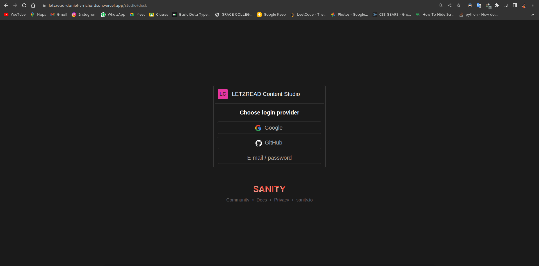The image size is (539, 266).
Task: Open the LeetCode bookmark
Action: (309, 15)
